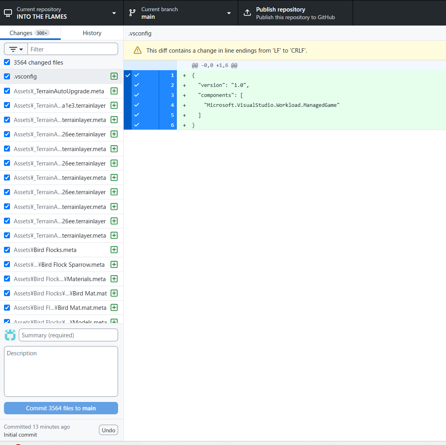Click the user avatar beside the Summary field
Image resolution: width=446 pixels, height=445 pixels.
click(x=10, y=335)
